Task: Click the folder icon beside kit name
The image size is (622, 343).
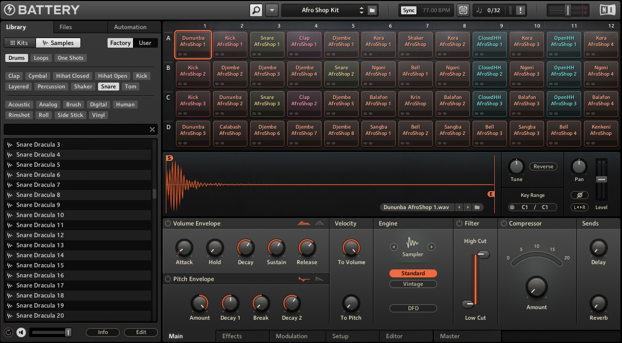Action: pyautogui.click(x=372, y=10)
